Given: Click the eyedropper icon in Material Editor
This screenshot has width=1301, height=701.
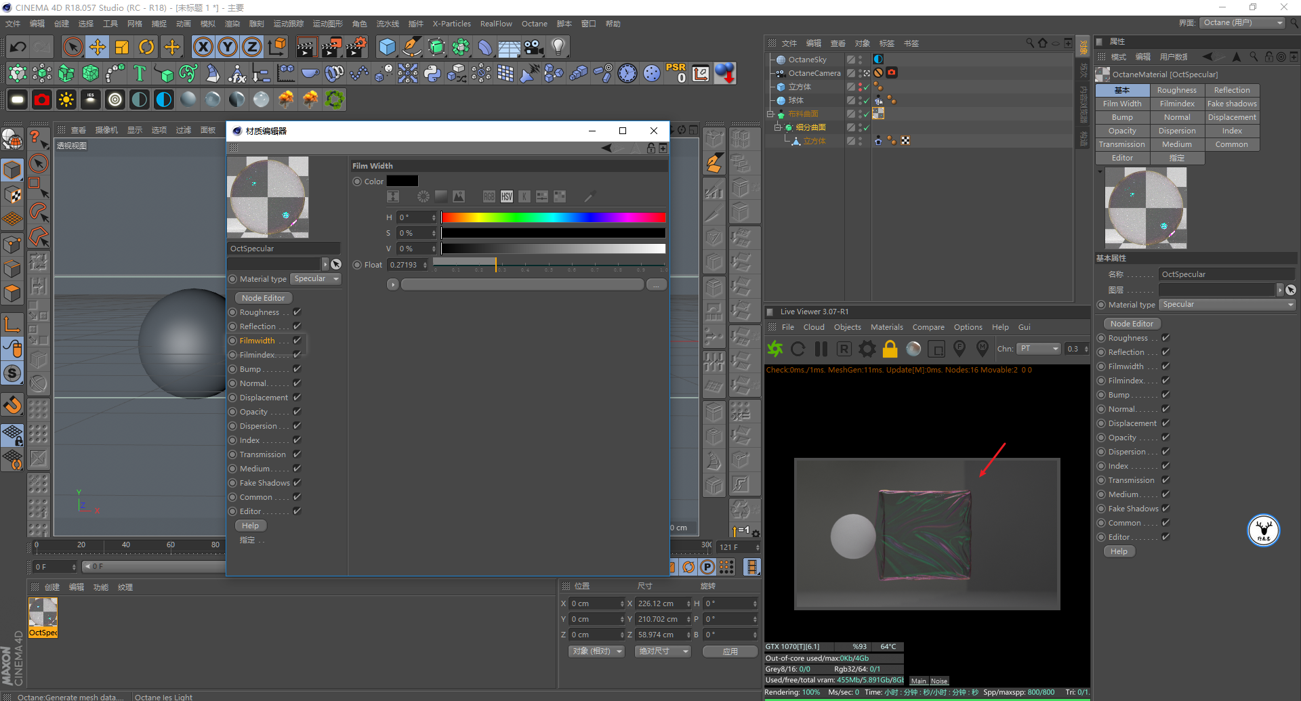Looking at the screenshot, I should click(x=589, y=196).
